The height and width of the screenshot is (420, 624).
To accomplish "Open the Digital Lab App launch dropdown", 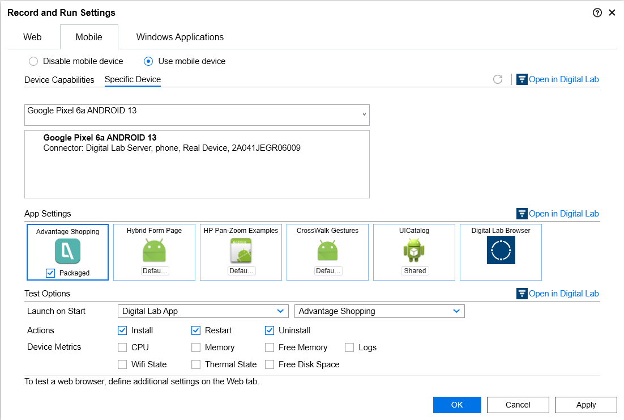I will tap(203, 311).
